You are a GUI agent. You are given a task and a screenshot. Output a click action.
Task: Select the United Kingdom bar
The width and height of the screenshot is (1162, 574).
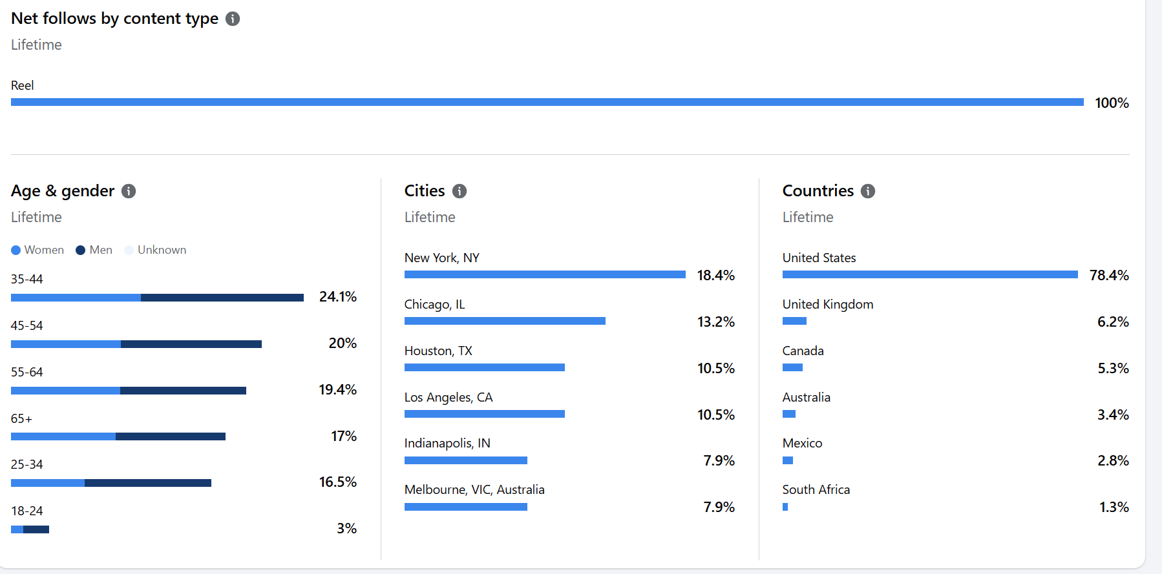tap(794, 321)
